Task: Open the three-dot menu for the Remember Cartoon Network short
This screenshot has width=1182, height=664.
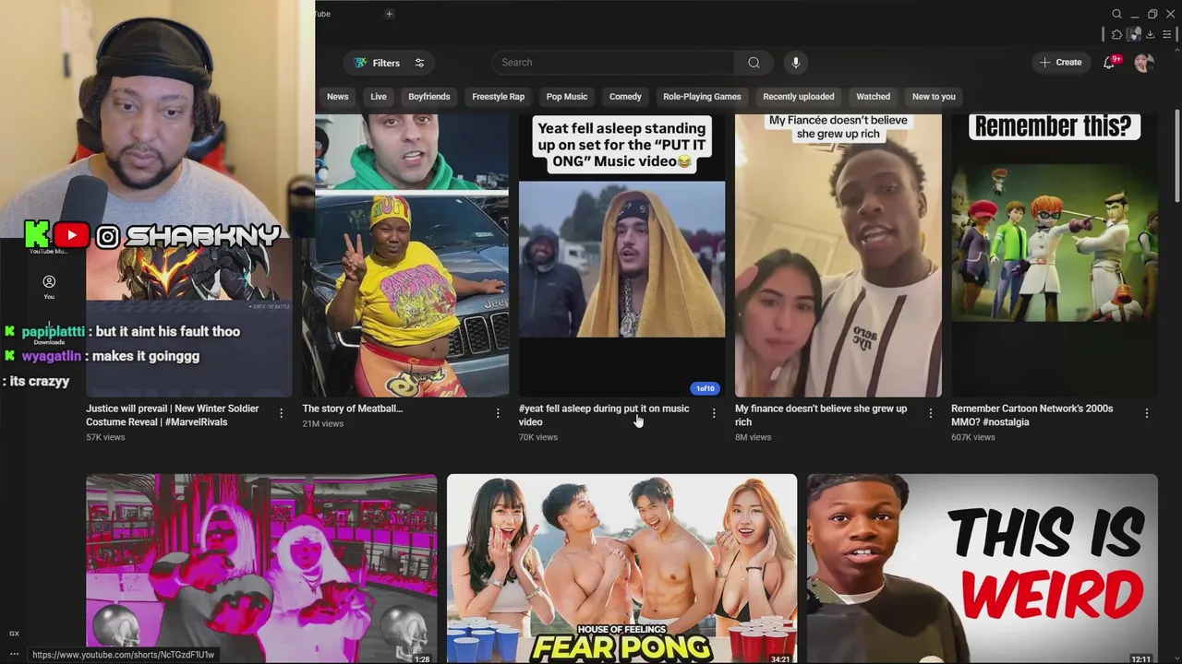Action: 1146,413
